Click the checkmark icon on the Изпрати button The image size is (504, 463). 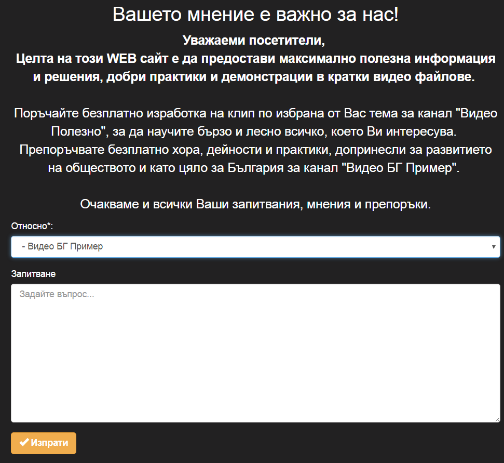click(x=24, y=443)
